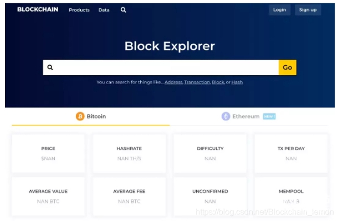Click the Login button
The width and height of the screenshot is (338, 221).
[280, 10]
